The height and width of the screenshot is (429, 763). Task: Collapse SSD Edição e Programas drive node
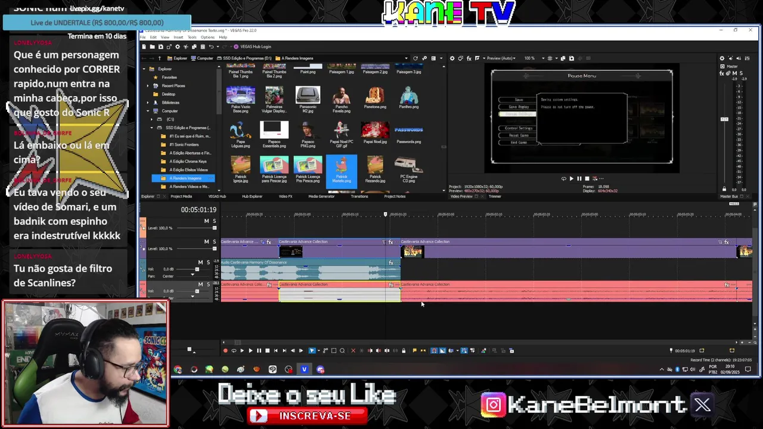152,128
